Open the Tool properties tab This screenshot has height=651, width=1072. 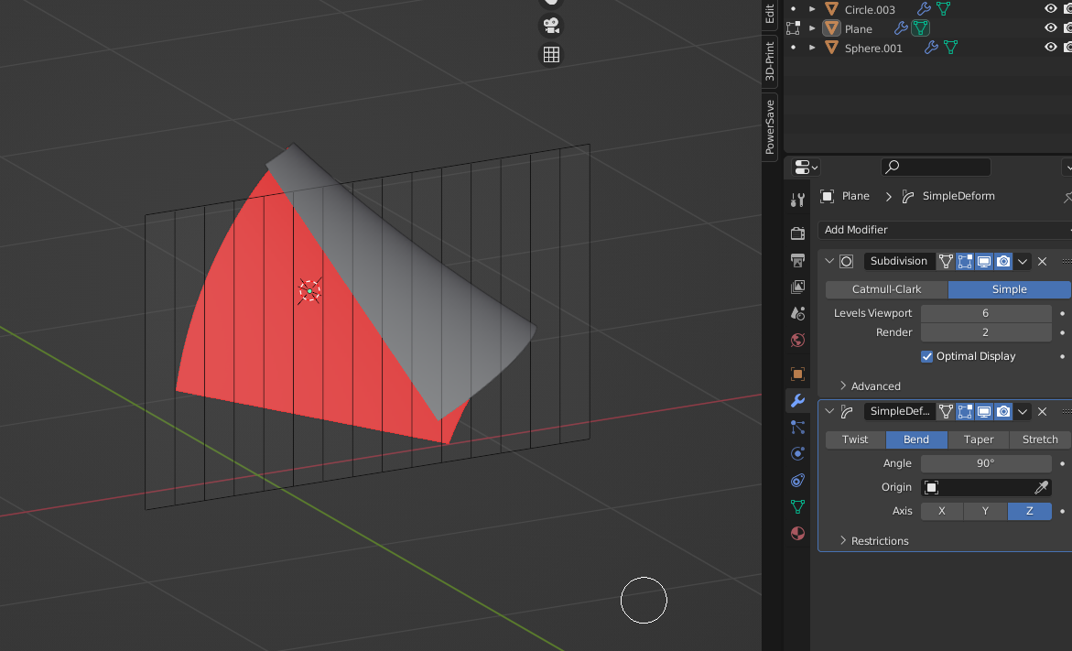[797, 200]
